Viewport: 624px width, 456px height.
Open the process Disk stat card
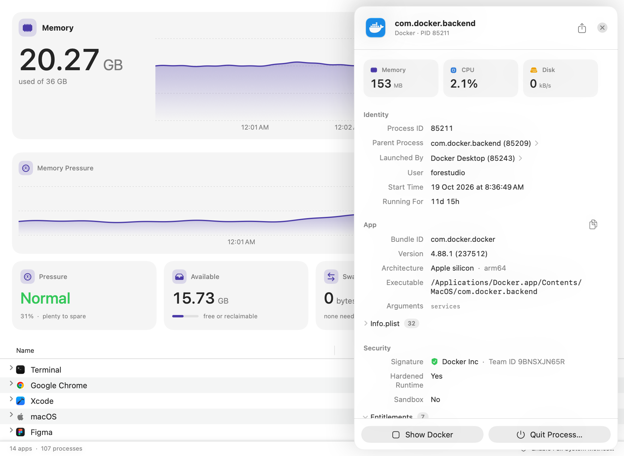(x=560, y=78)
